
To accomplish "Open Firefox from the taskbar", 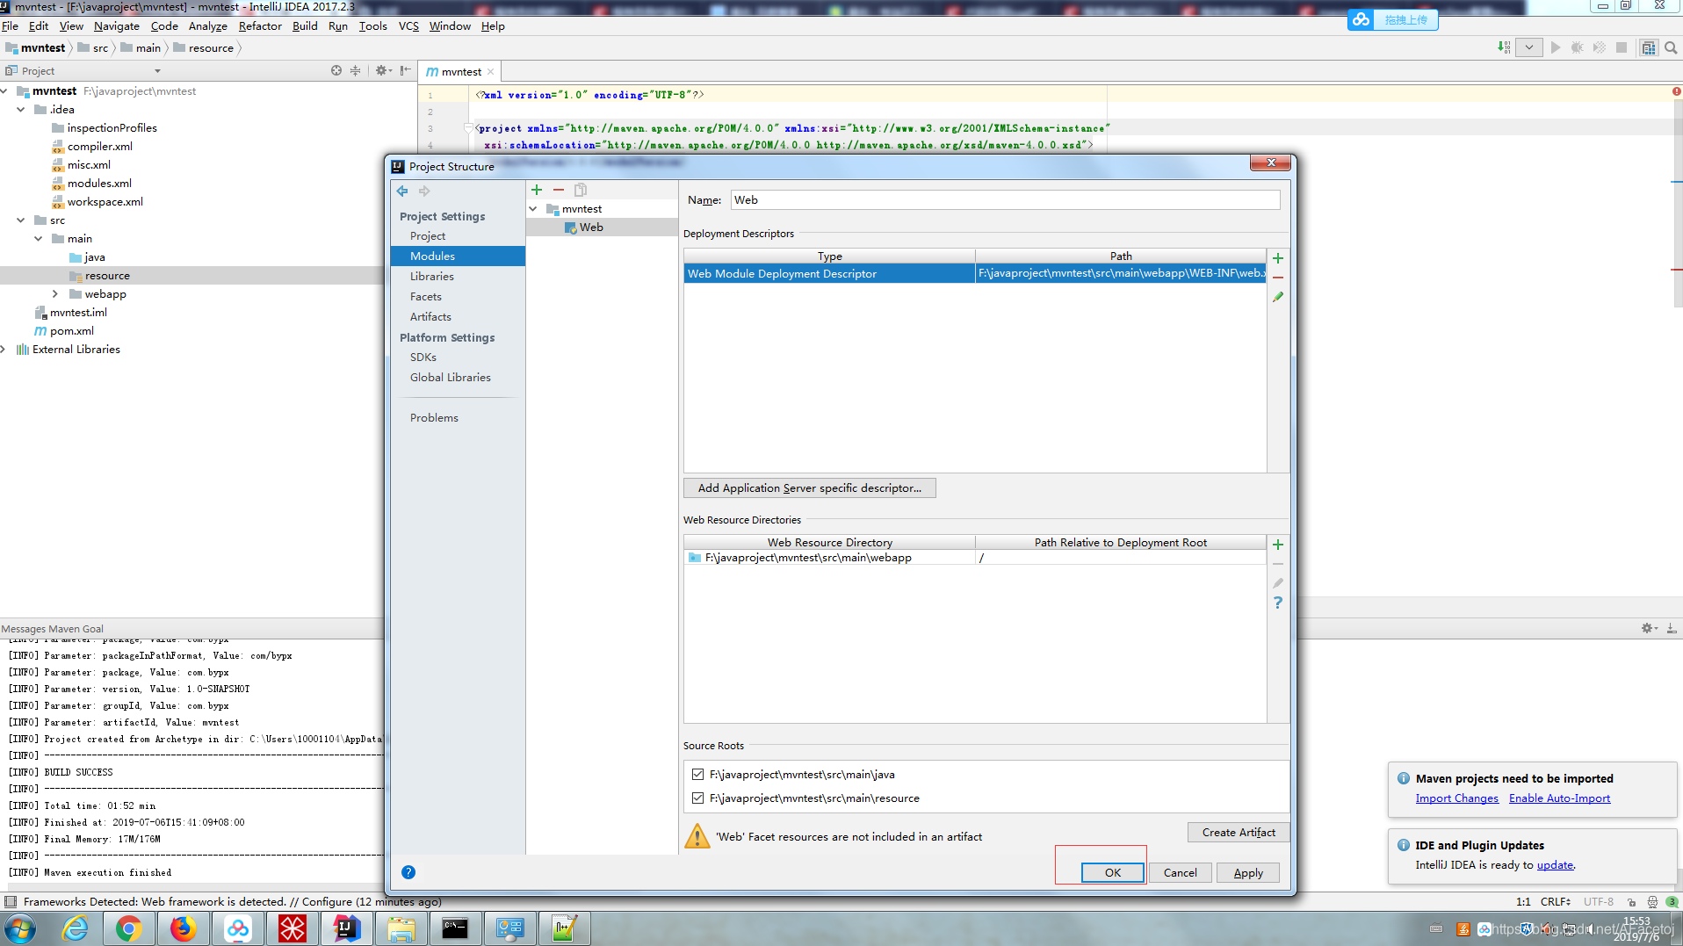I will click(x=183, y=928).
